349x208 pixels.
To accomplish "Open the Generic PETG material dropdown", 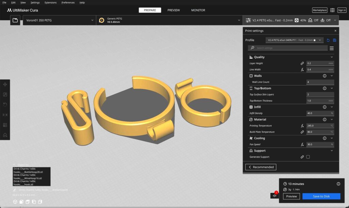I will pos(169,20).
